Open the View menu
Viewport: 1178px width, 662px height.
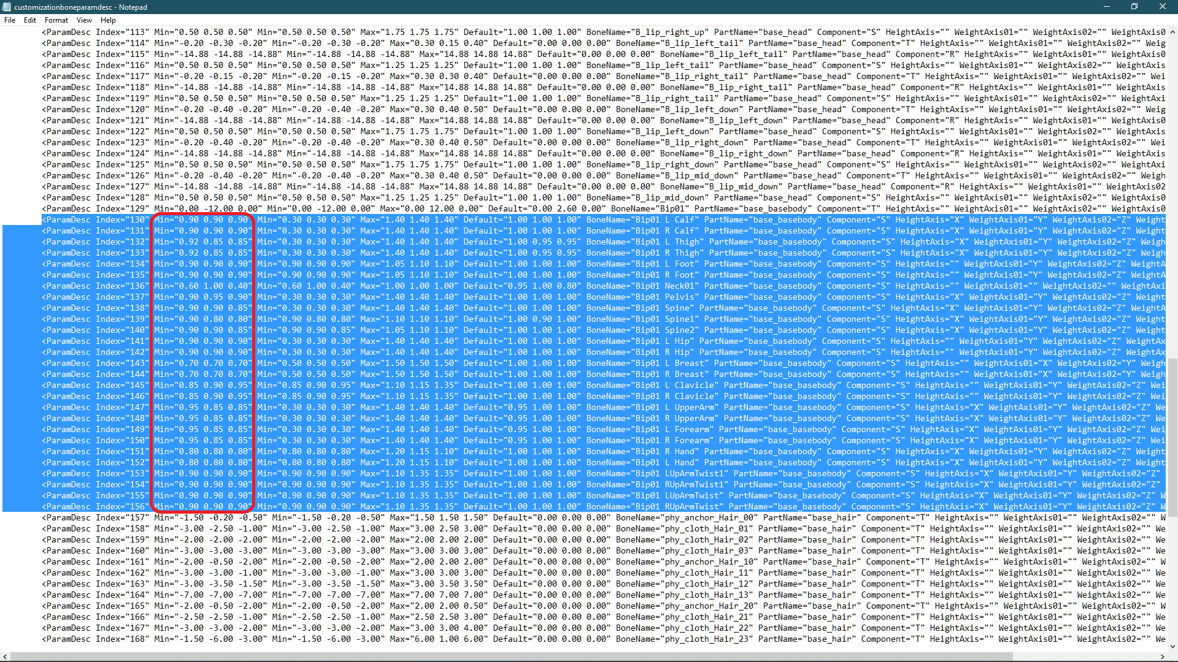pos(84,20)
